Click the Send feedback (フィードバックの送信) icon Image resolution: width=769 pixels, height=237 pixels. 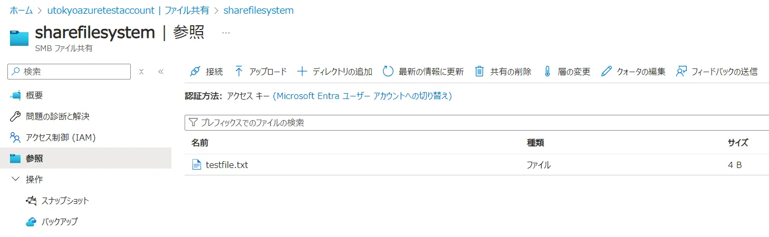(x=681, y=72)
